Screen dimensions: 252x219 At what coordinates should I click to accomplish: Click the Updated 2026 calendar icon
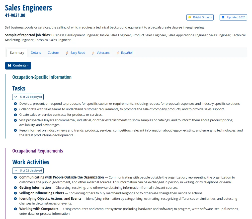click(x=223, y=17)
